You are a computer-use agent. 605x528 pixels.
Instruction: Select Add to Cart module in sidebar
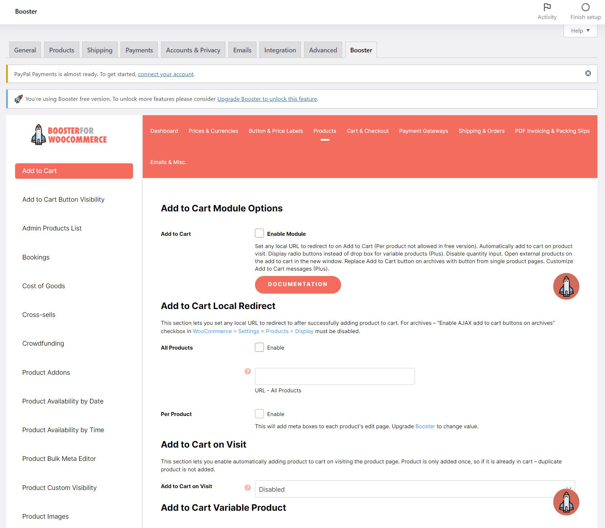point(74,171)
